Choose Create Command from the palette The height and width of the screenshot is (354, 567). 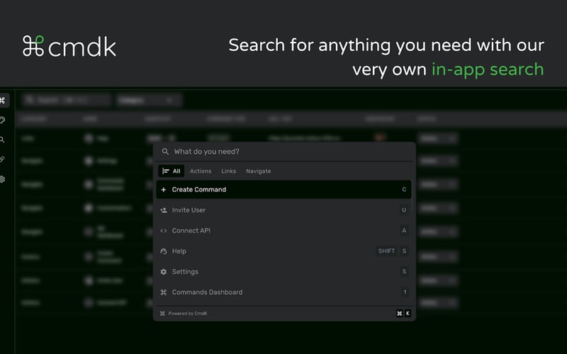(x=284, y=190)
